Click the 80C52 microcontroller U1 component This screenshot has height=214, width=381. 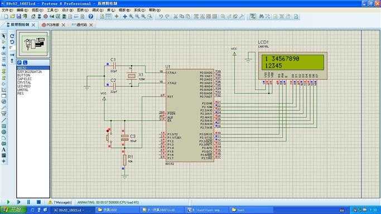[x=190, y=115]
